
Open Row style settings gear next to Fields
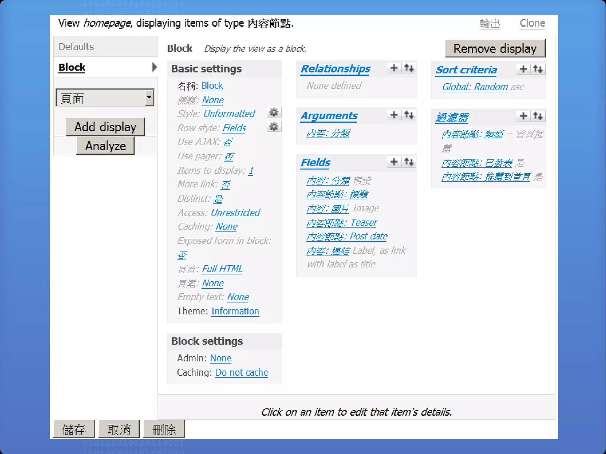[274, 127]
